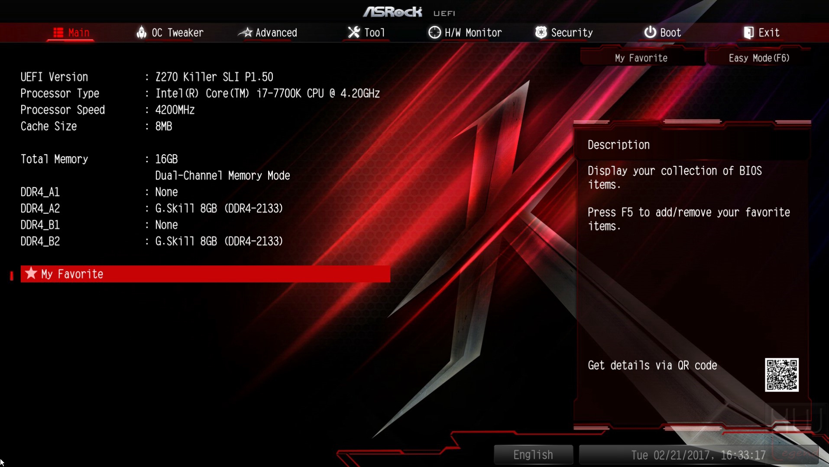This screenshot has height=467, width=829.
Task: Click the Cache Size label
Action: pos(49,126)
